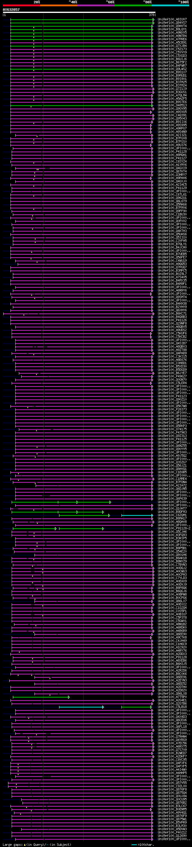Viewport: 192px width, 847px height.
Task: Select hit label UniRef100_C6ZQM1
Action: click(x=172, y=515)
